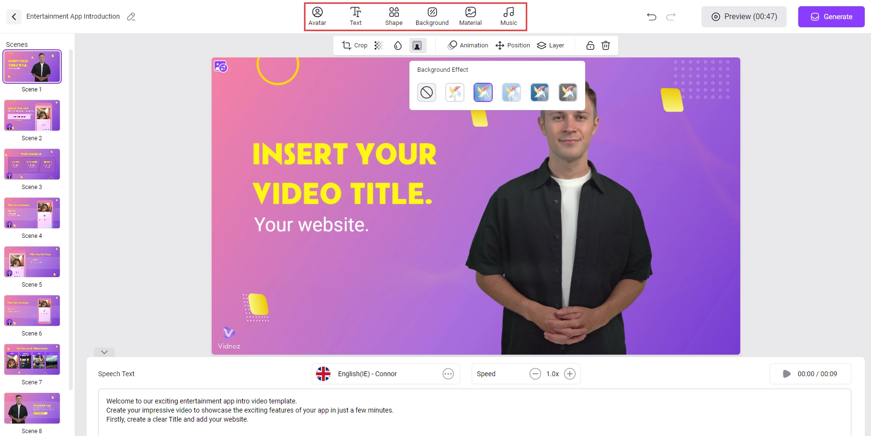This screenshot has width=871, height=436.
Task: Click the Crop tool
Action: click(354, 45)
